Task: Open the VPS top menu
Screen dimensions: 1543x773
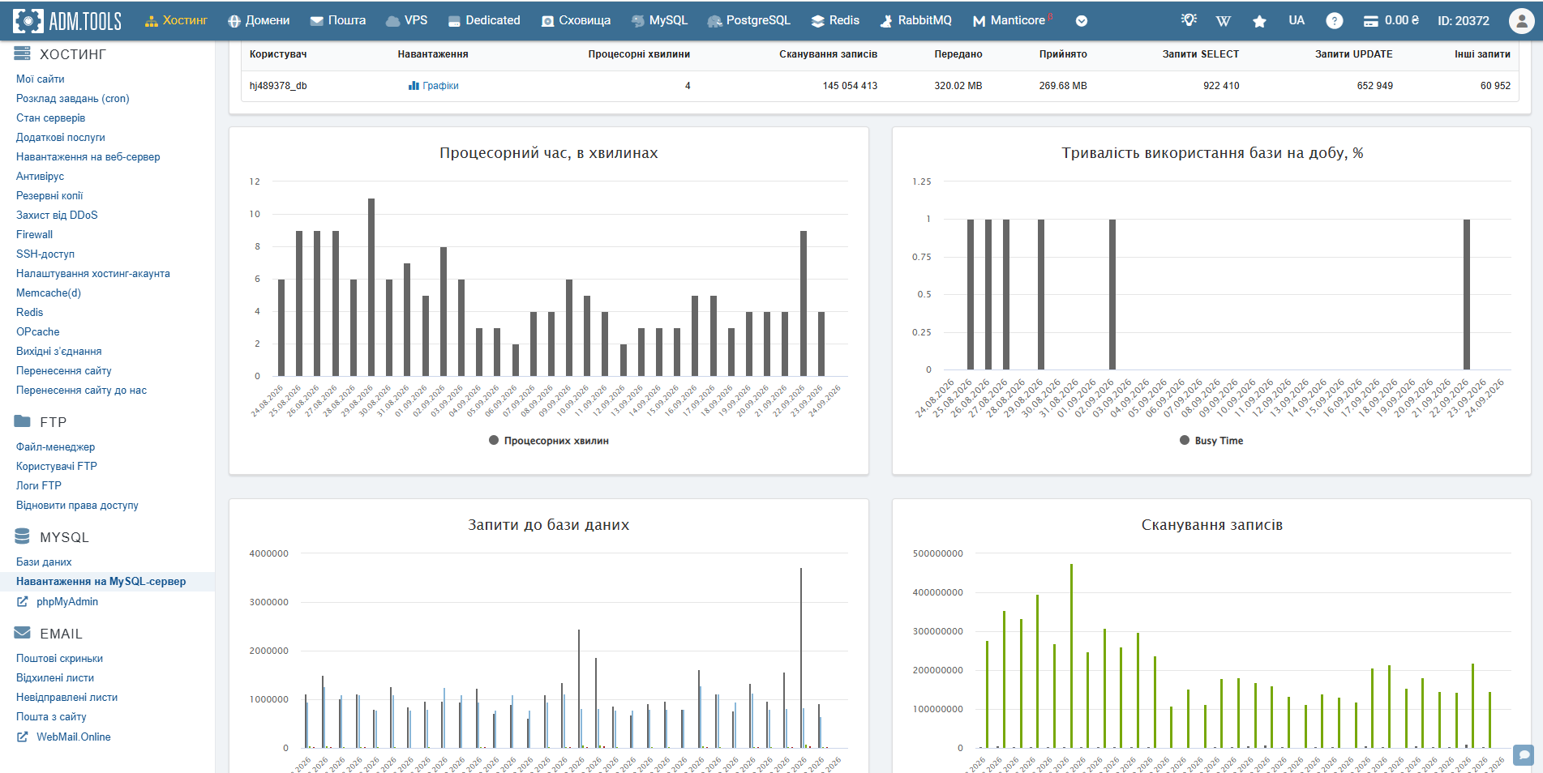Action: (x=406, y=20)
